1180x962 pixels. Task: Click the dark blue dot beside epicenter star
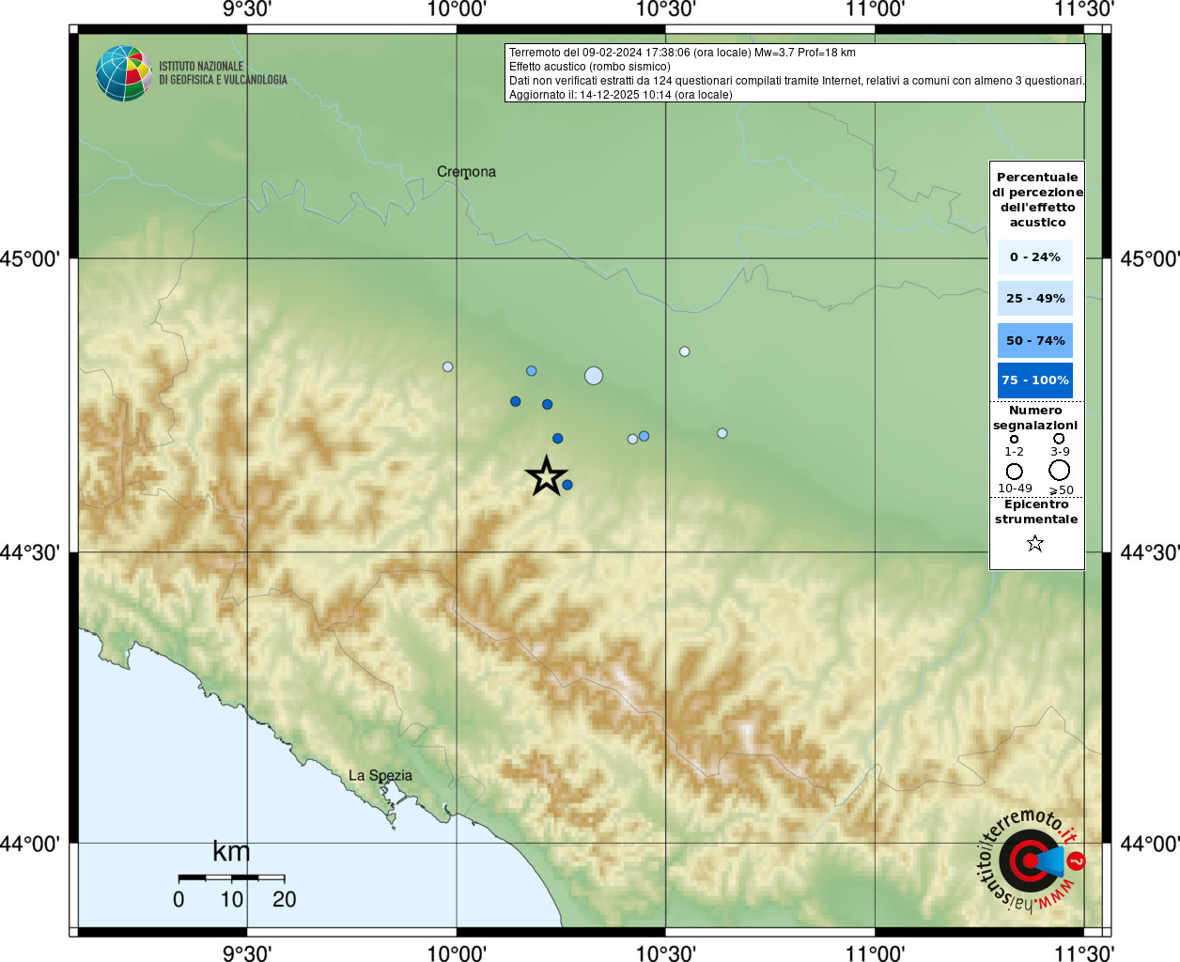(x=567, y=485)
